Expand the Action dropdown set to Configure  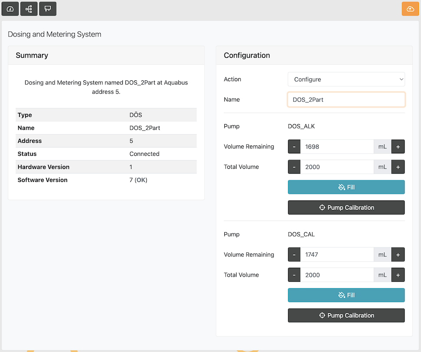click(x=346, y=79)
